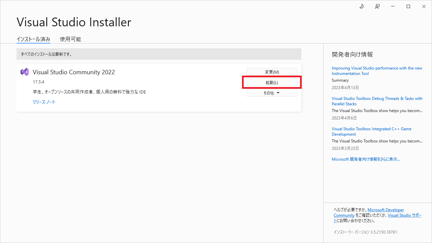Image resolution: width=432 pixels, height=243 pixels.
Task: Maximize the Visual Studio Installer window
Action: (x=408, y=6)
